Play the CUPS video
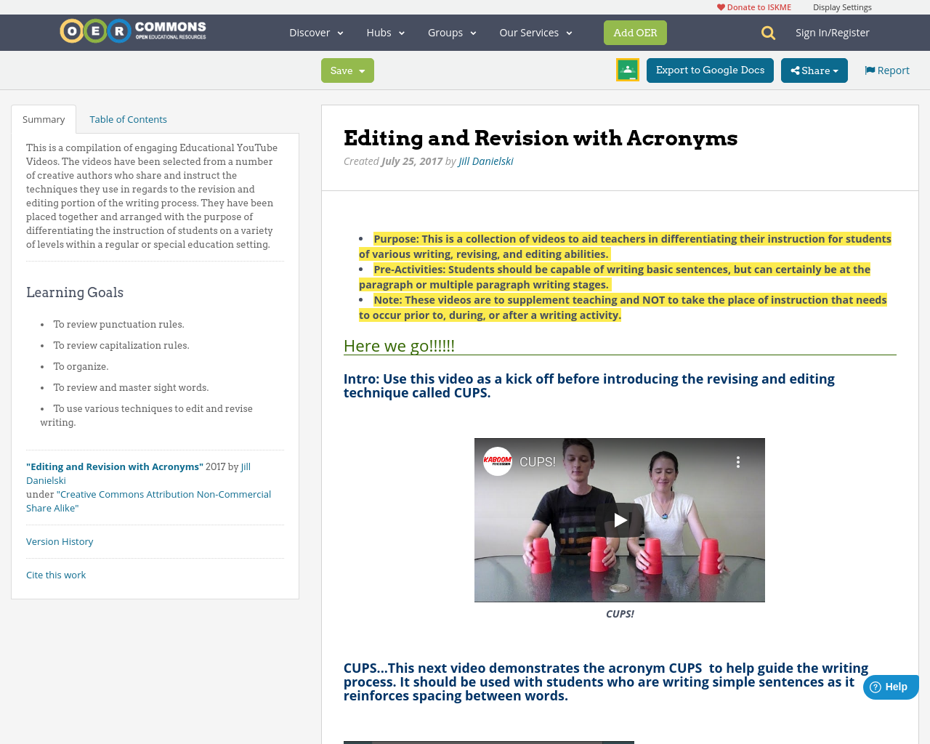Screen dimensions: 930x744 click(620, 519)
